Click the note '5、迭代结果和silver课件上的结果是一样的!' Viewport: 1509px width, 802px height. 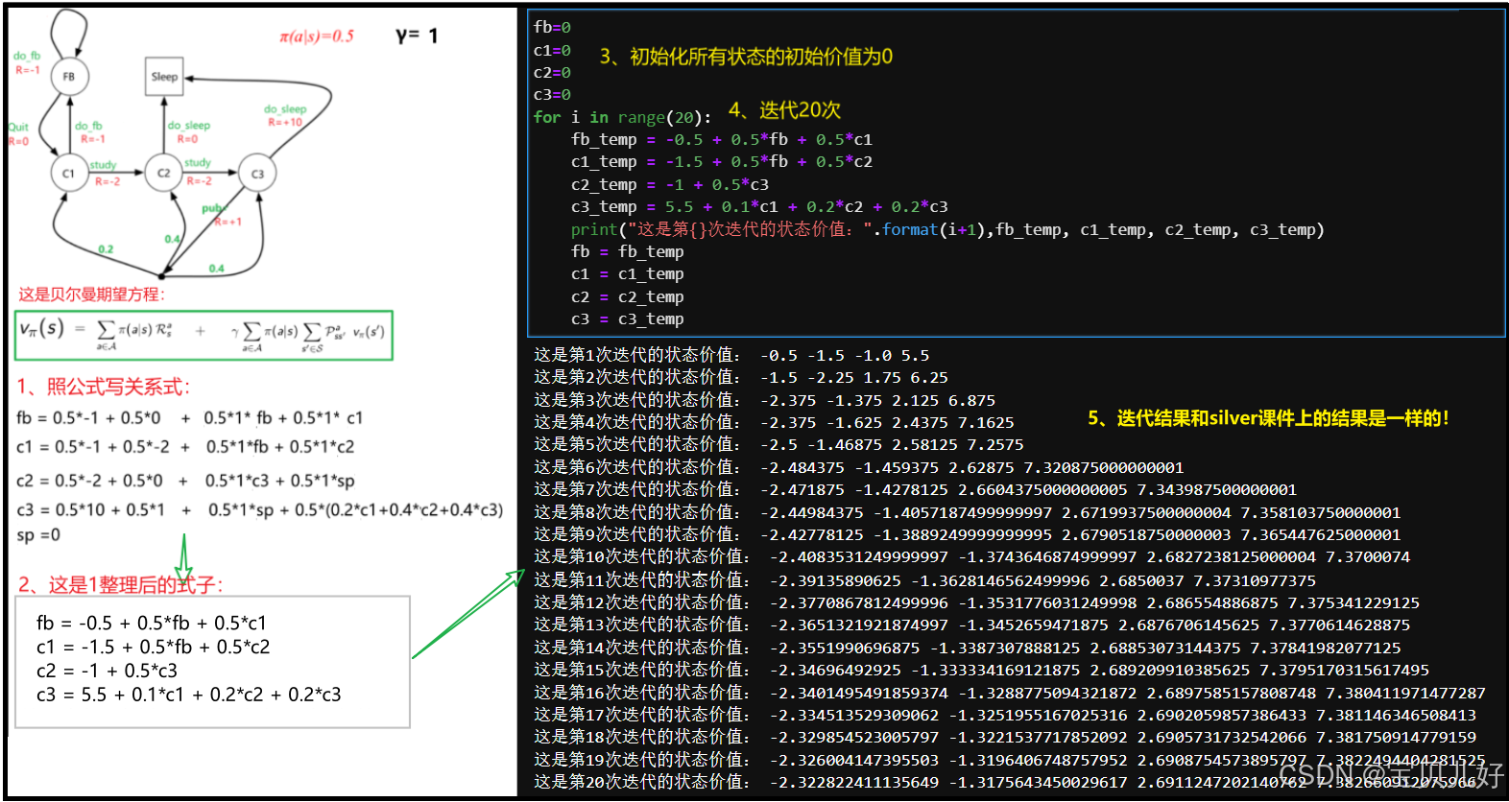[1268, 418]
